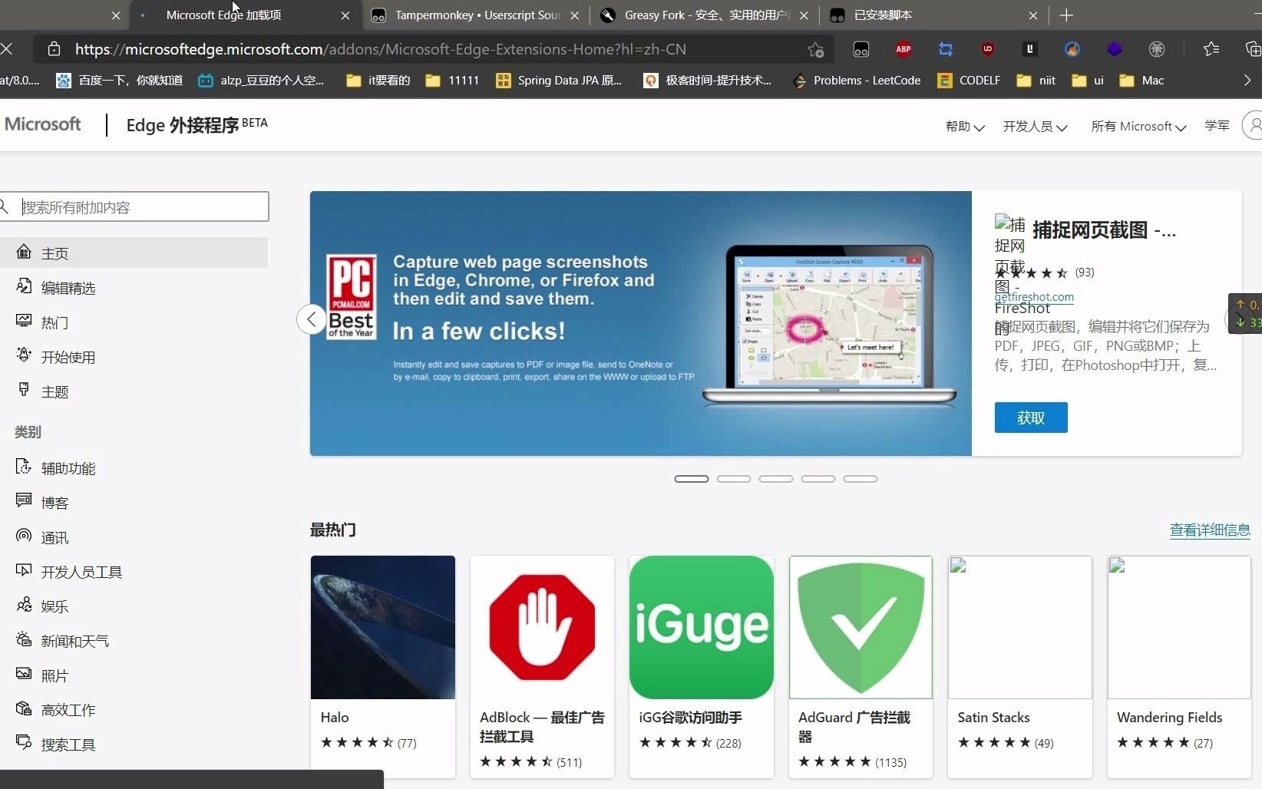This screenshot has height=789, width=1262.
Task: Open the CODELF bookmark
Action: [969, 80]
